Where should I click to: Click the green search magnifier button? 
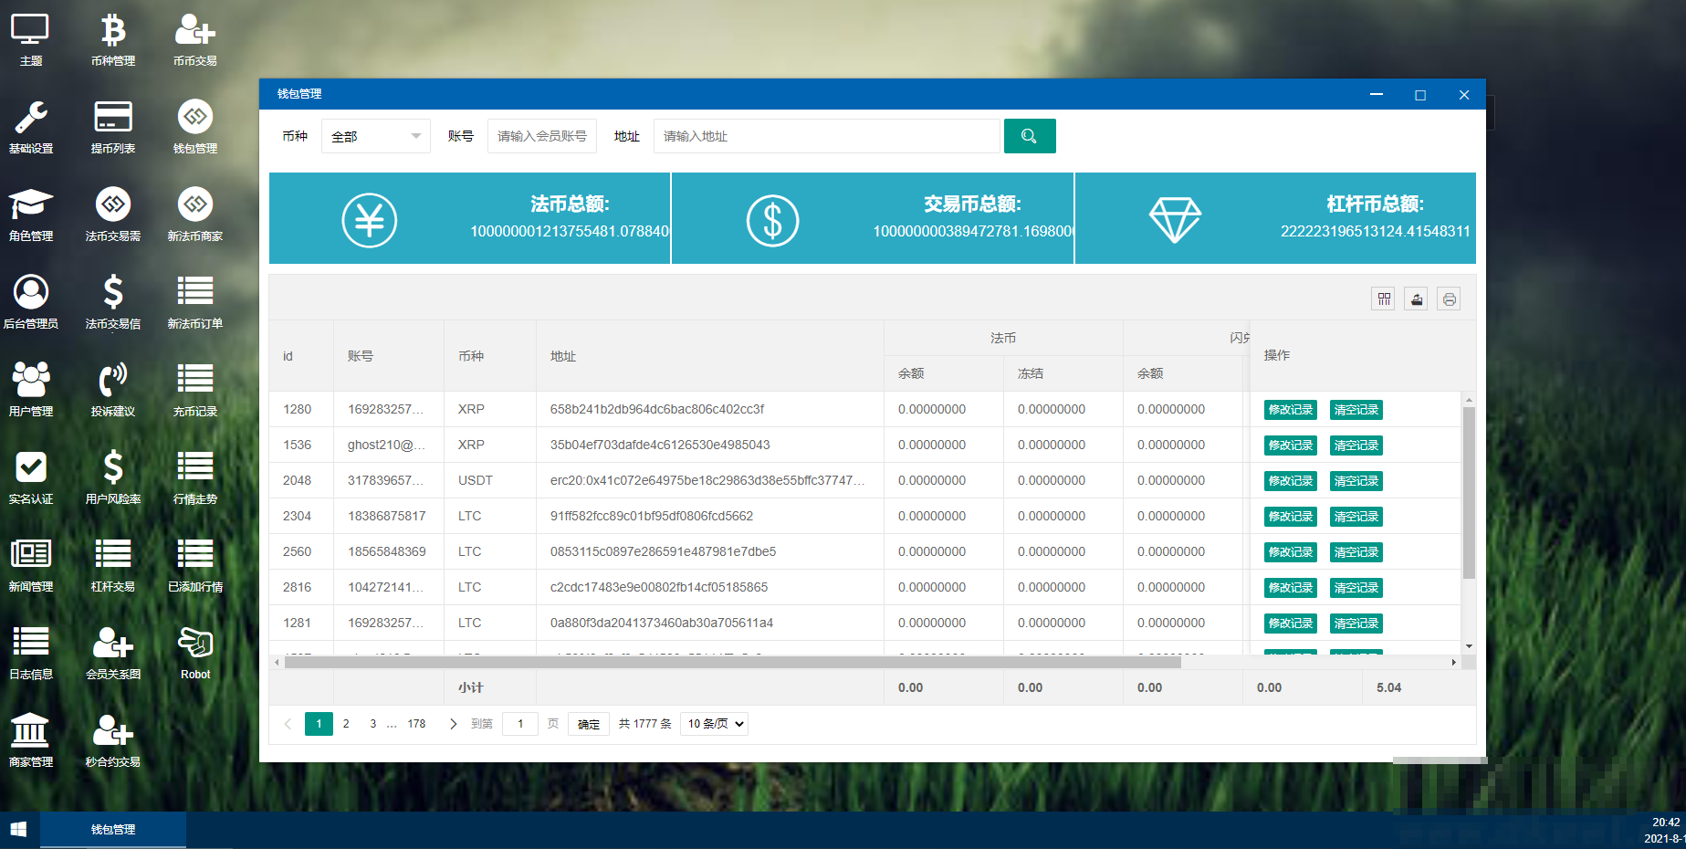pyautogui.click(x=1029, y=136)
